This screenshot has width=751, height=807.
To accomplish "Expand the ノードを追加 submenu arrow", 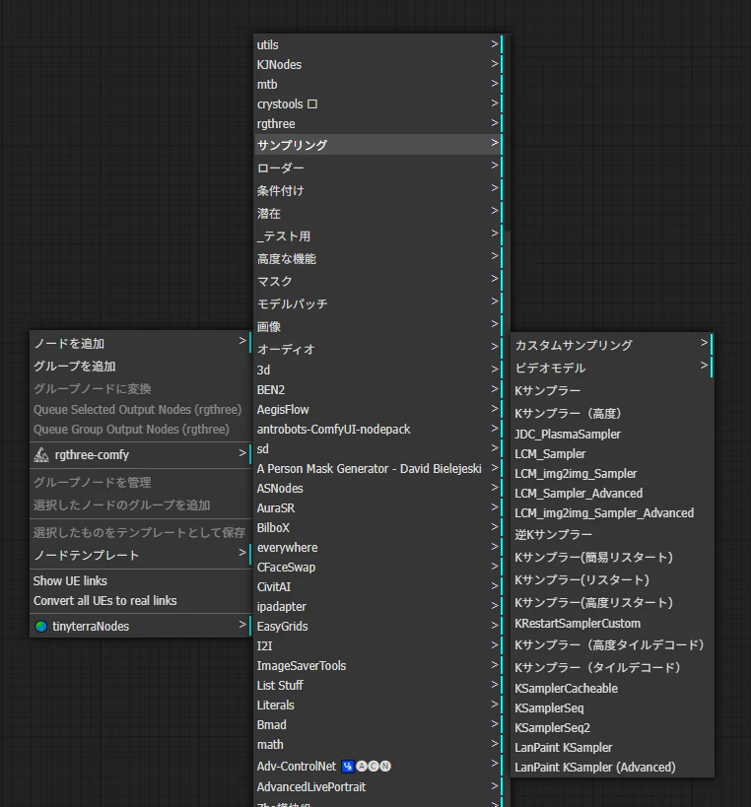I will [x=242, y=342].
